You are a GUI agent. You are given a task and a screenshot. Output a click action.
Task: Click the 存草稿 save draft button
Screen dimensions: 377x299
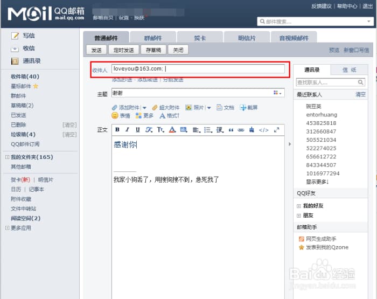point(153,50)
